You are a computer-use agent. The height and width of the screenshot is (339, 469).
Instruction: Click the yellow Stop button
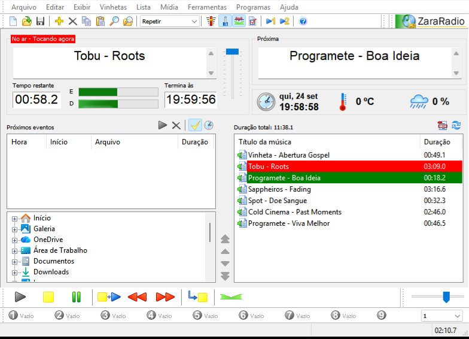coord(48,297)
